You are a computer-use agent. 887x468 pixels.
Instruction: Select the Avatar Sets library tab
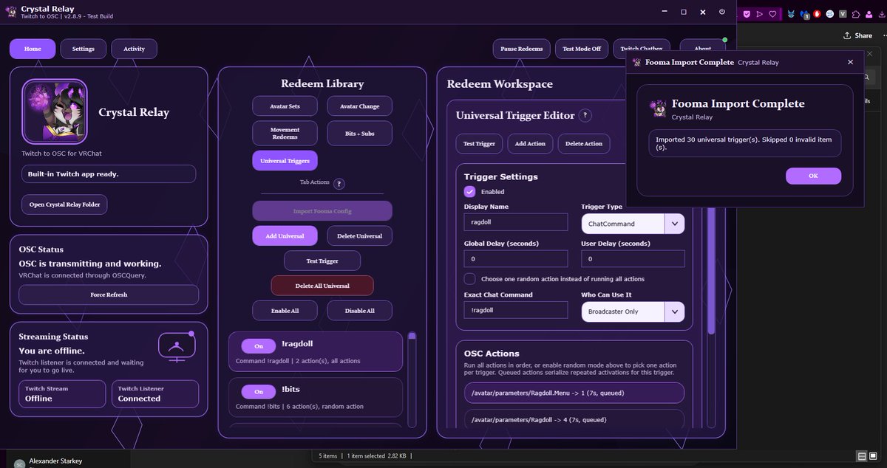(x=285, y=106)
